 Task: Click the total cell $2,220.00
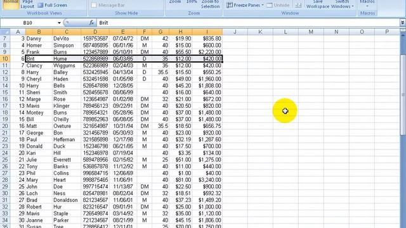tap(207, 52)
